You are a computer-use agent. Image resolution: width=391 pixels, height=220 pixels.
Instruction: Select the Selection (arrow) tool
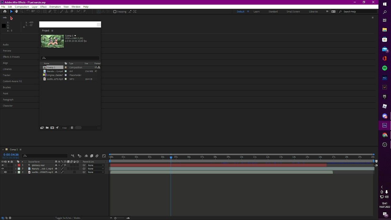click(x=11, y=12)
